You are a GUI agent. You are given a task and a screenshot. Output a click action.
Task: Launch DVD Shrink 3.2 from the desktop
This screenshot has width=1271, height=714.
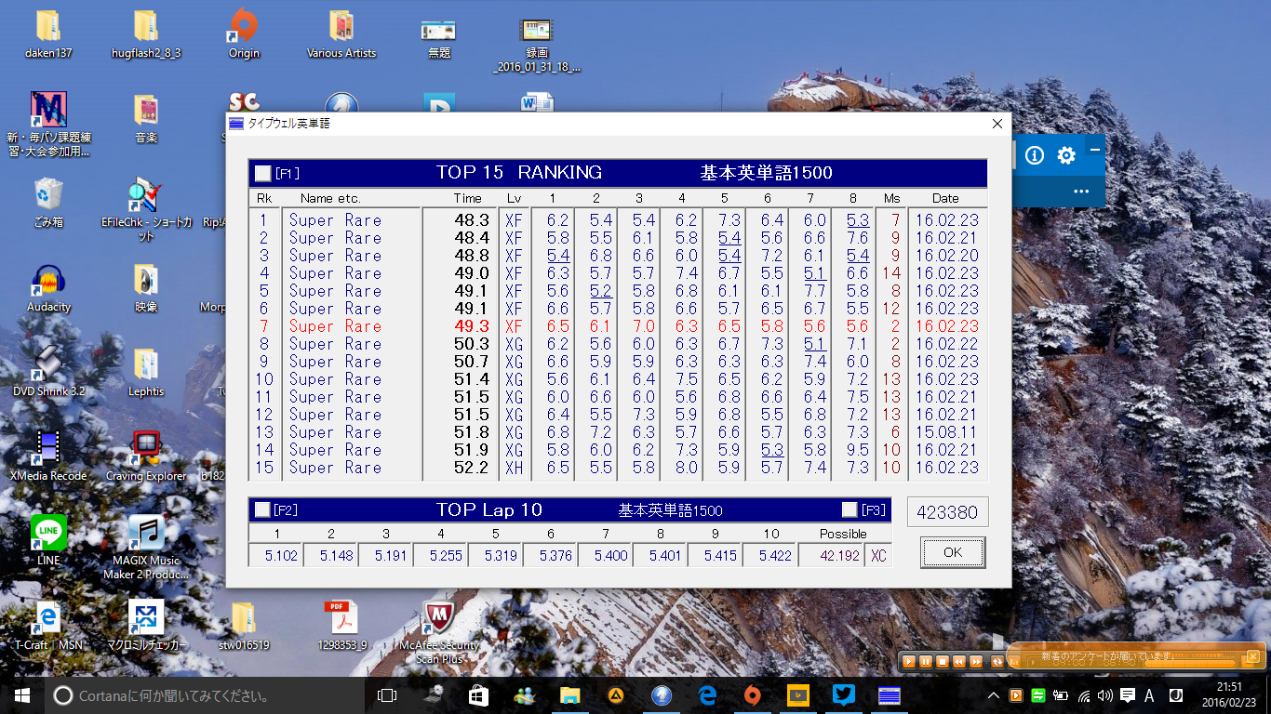click(x=48, y=373)
